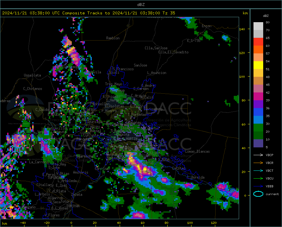Click the 'L_Dormida' map label
The image size is (282, 227).
click(196, 177)
